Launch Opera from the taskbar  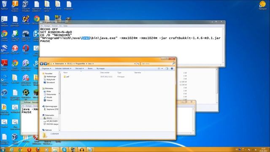(29, 149)
